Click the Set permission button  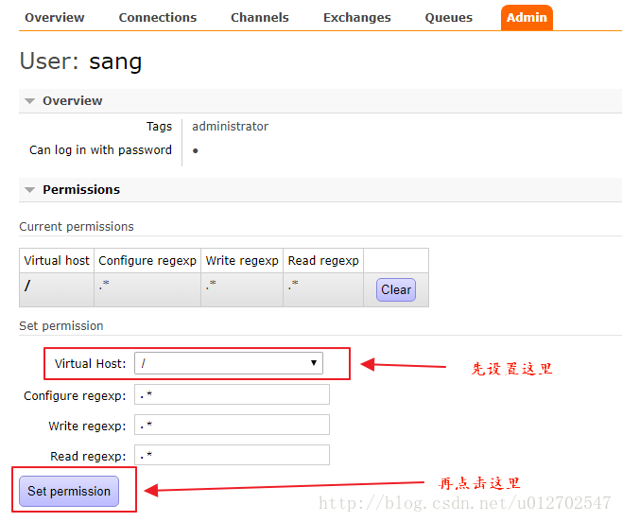[69, 491]
